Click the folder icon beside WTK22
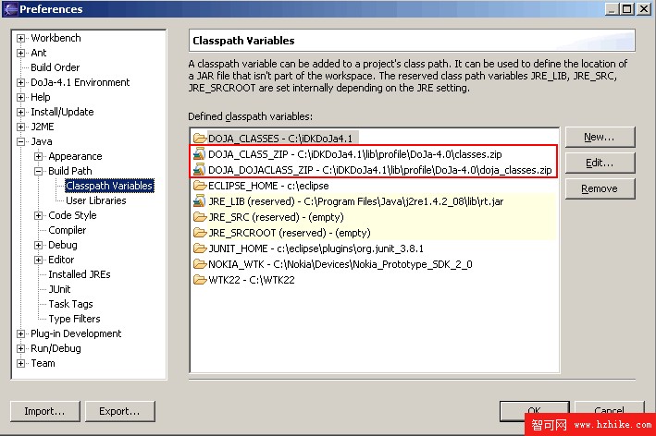This screenshot has width=656, height=436. point(200,280)
